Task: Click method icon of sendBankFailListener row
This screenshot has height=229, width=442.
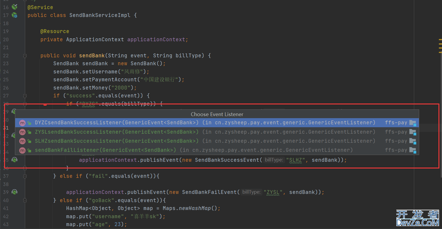Action: pos(22,150)
